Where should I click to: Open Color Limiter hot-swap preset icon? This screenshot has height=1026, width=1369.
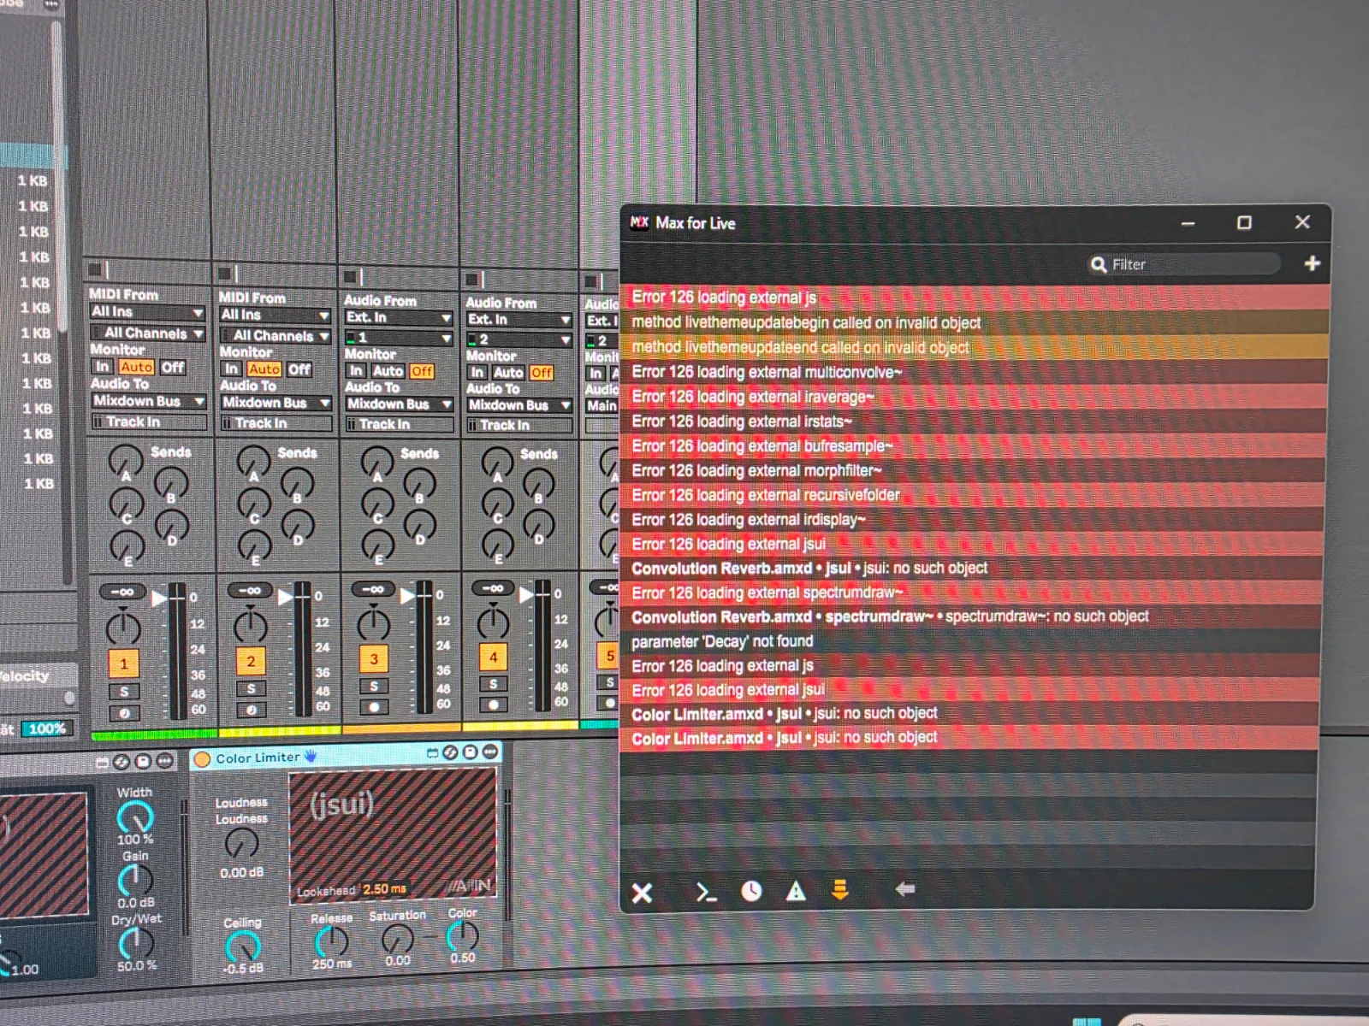click(451, 752)
